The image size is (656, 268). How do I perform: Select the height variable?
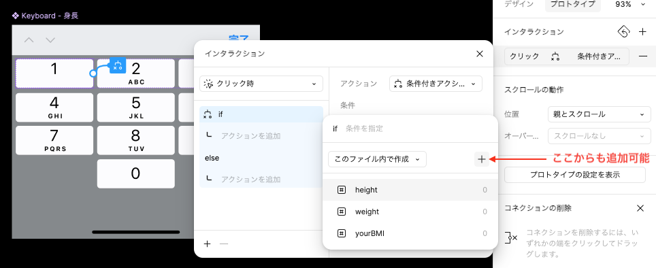(x=410, y=190)
